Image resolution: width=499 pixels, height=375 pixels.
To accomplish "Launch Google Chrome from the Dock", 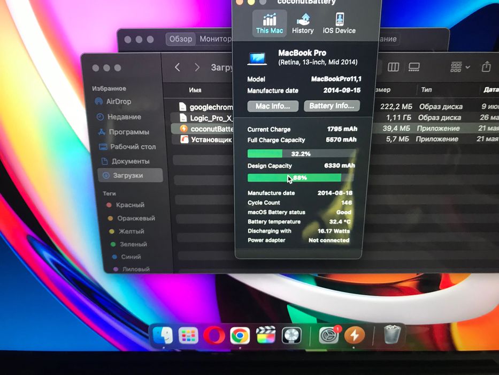I will (x=240, y=336).
